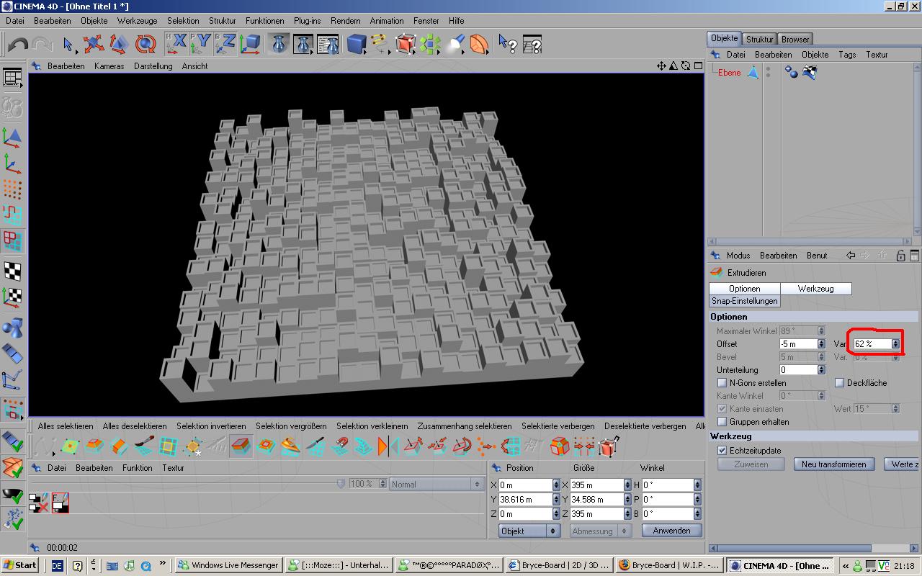Click the Var. 62 % input field
Screen dimensions: 922x576
click(872, 344)
